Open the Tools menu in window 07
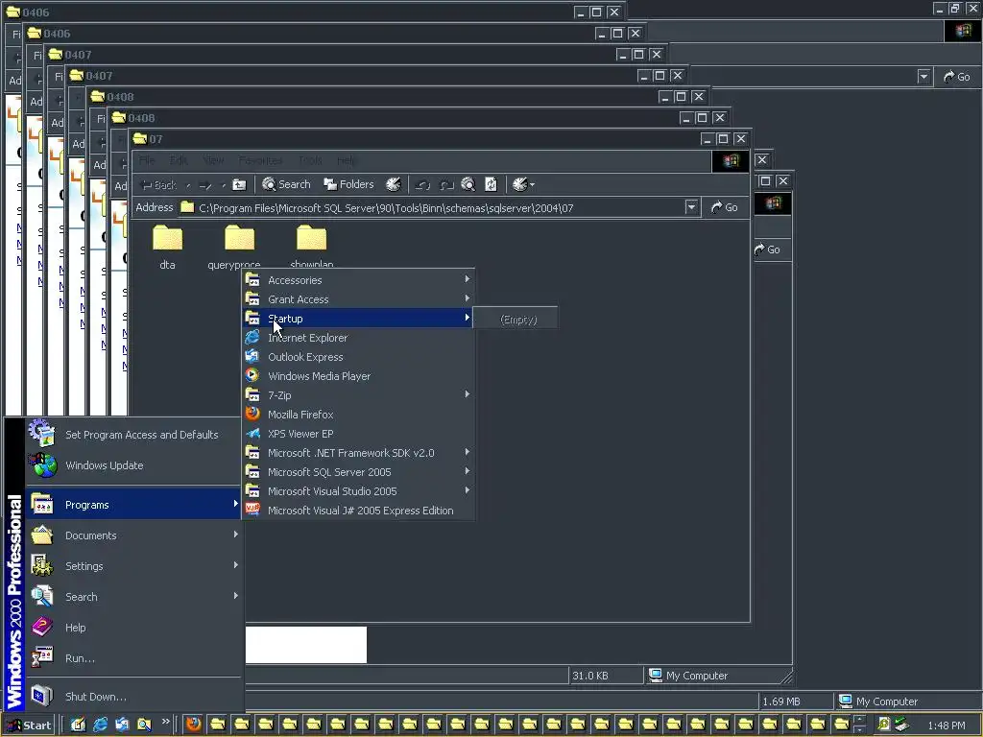The image size is (983, 737). coord(310,160)
